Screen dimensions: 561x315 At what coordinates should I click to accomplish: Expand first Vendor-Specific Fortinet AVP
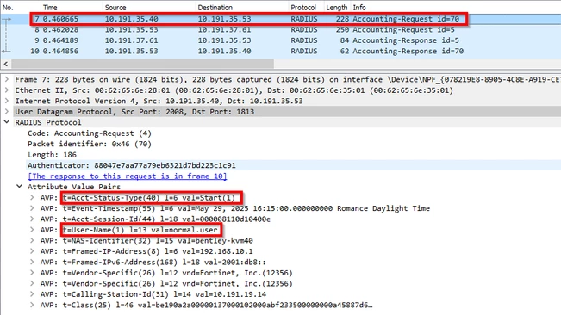pyautogui.click(x=32, y=273)
